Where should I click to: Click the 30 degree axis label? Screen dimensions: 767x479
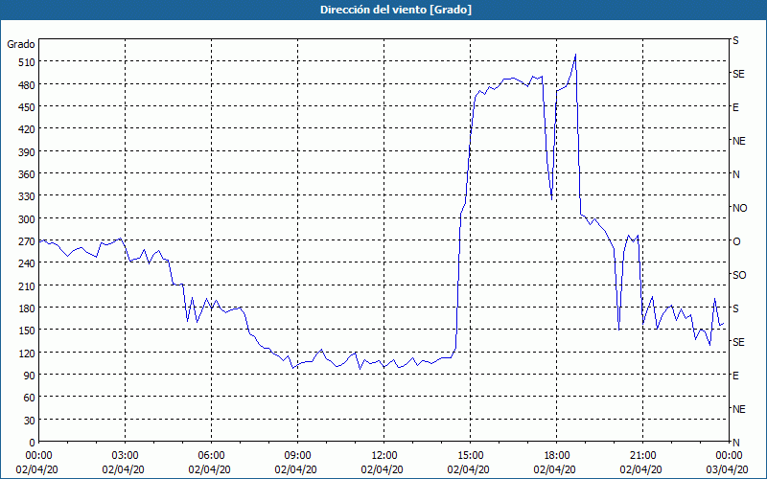[x=30, y=421]
